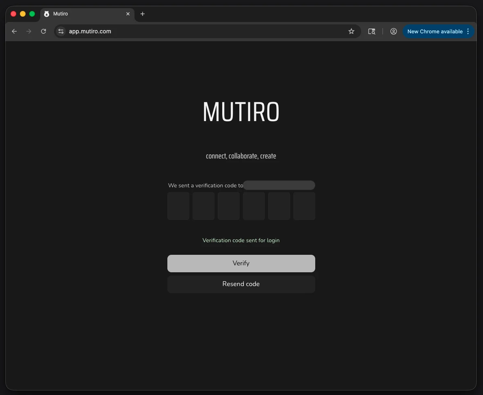Close window with red button
Screen dimensions: 483x395
click(13, 14)
